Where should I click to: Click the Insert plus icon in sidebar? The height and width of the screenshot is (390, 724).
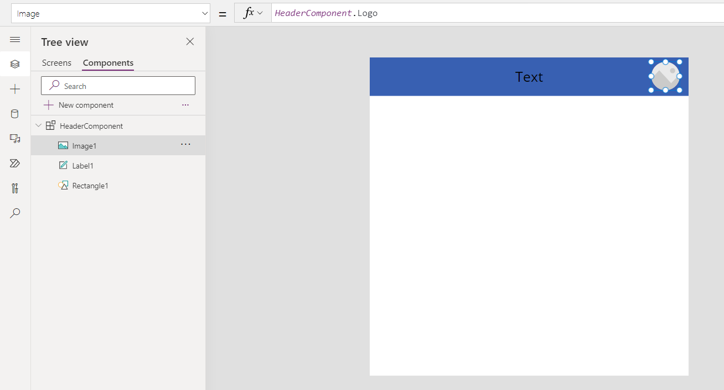15,89
